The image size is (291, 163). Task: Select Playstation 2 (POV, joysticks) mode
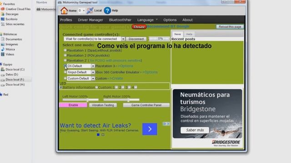pyautogui.click(x=65, y=55)
